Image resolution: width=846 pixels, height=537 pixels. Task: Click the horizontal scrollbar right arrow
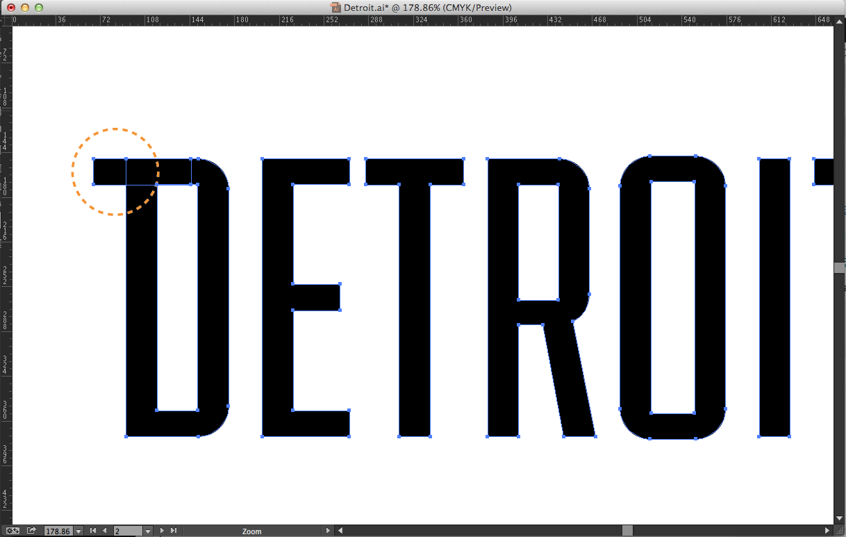click(x=827, y=531)
